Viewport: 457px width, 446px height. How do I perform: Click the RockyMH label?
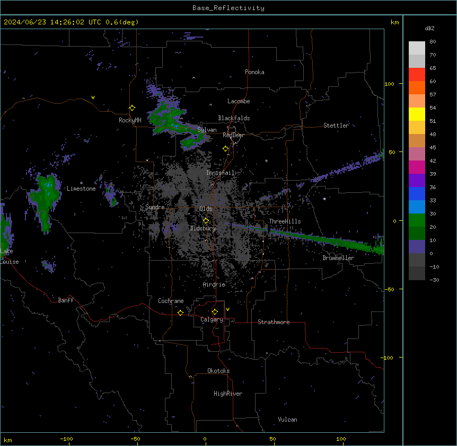(130, 120)
